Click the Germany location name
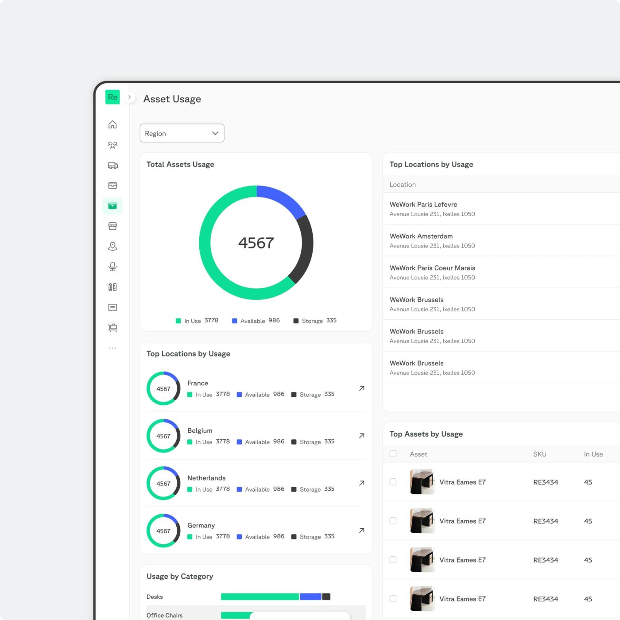Image resolution: width=620 pixels, height=620 pixels. [x=201, y=525]
